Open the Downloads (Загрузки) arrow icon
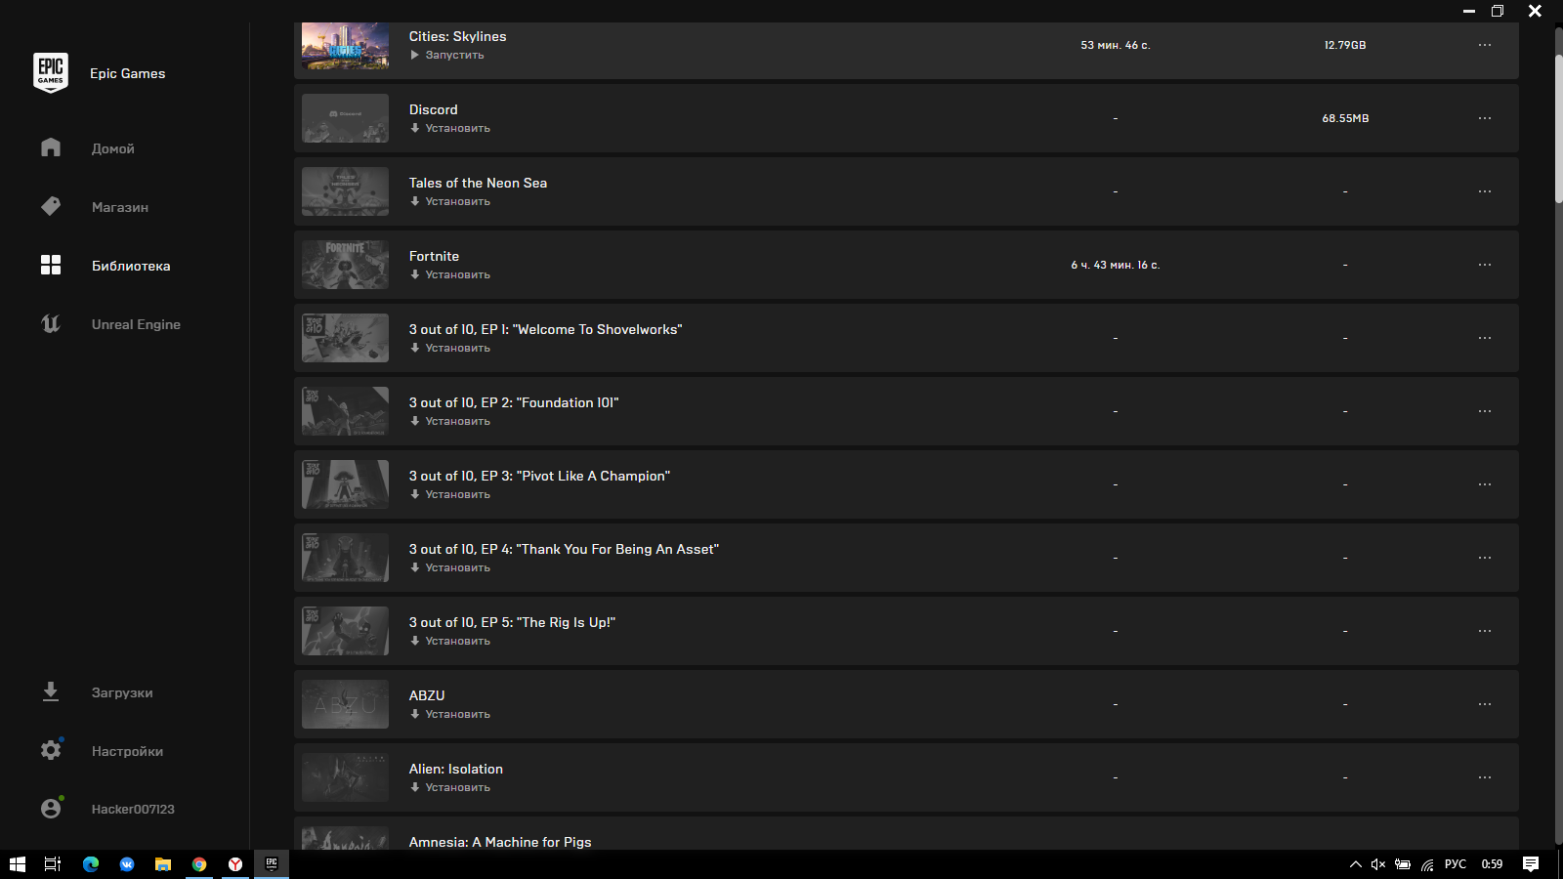Viewport: 1563px width, 879px height. pyautogui.click(x=51, y=691)
